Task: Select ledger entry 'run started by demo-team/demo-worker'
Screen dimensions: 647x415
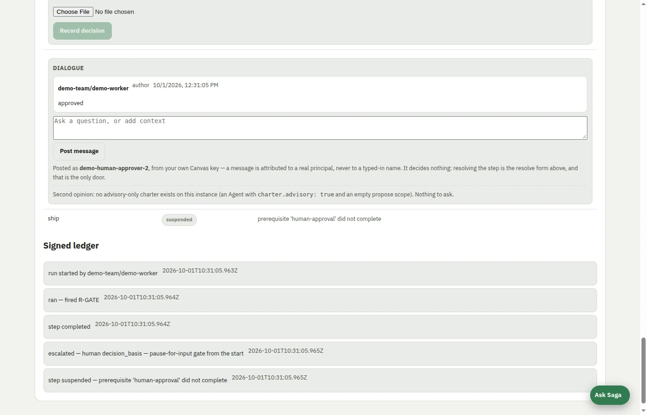Action: pos(320,273)
